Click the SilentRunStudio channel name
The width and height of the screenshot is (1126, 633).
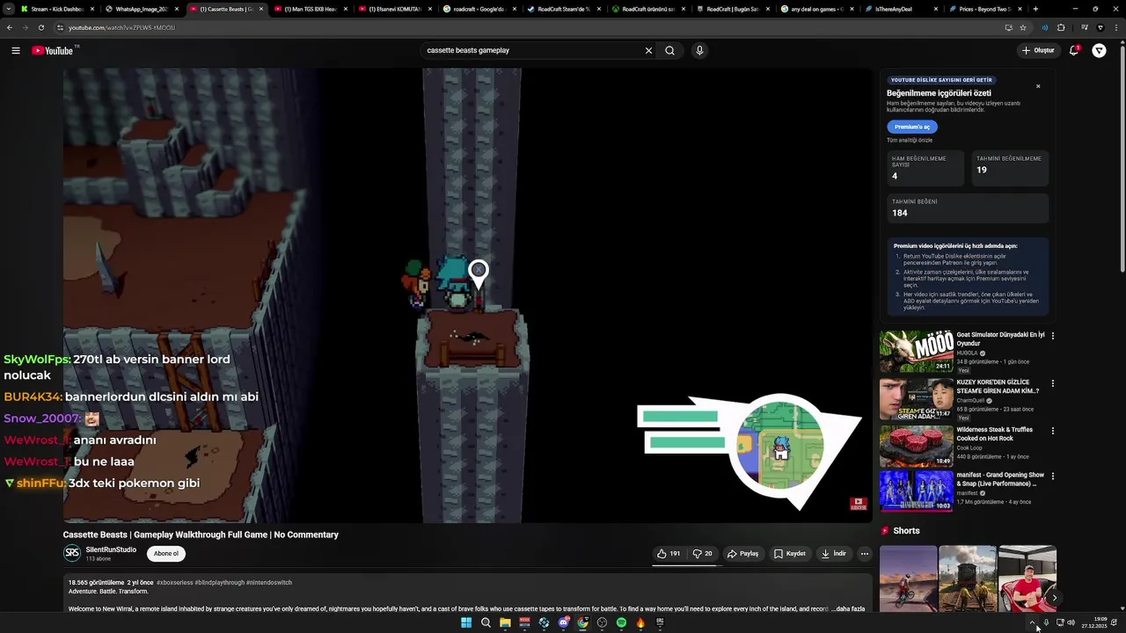pyautogui.click(x=111, y=549)
